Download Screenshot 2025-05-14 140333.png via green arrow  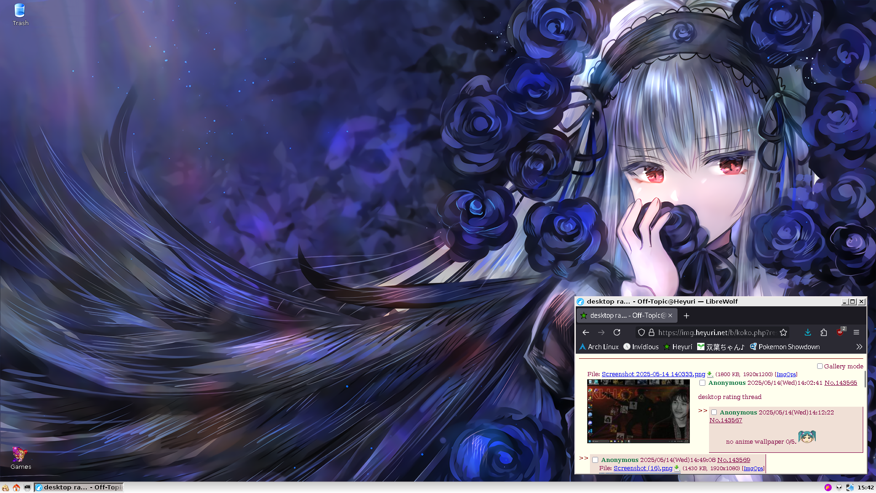pos(710,374)
